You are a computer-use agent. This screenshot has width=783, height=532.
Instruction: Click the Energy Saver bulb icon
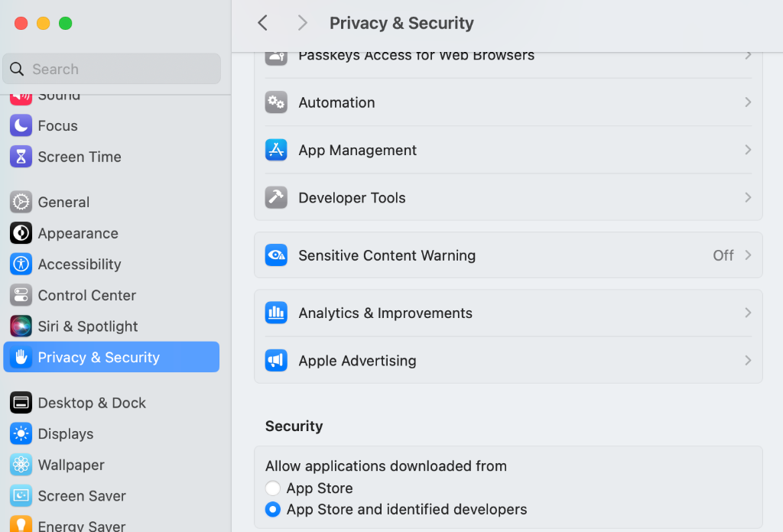coord(21,524)
